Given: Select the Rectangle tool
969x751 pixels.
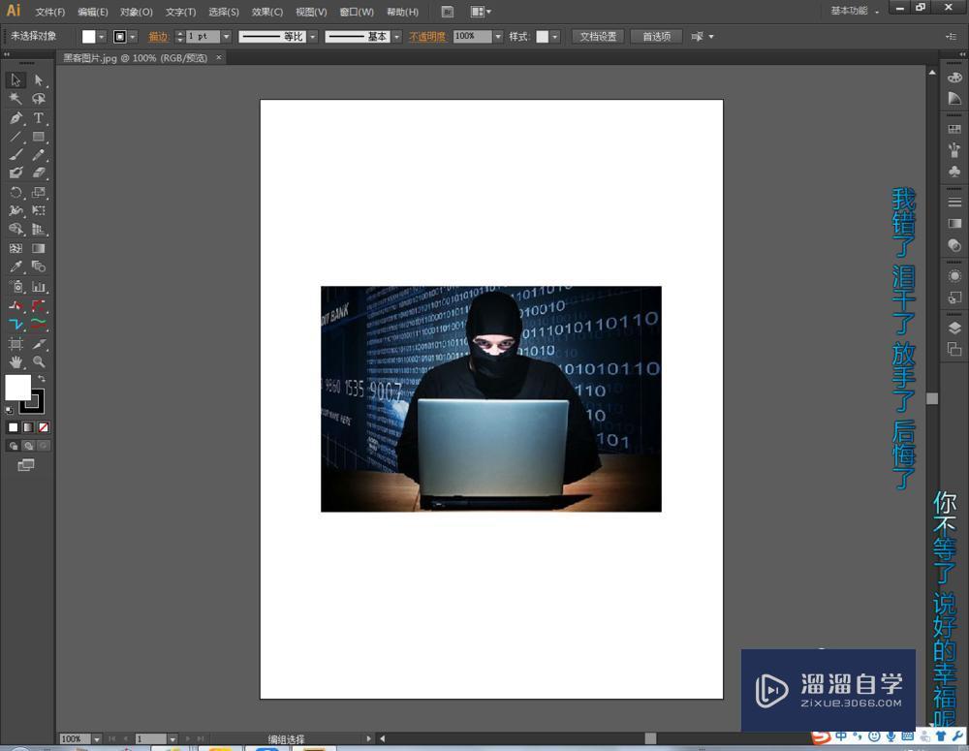Looking at the screenshot, I should tap(39, 137).
